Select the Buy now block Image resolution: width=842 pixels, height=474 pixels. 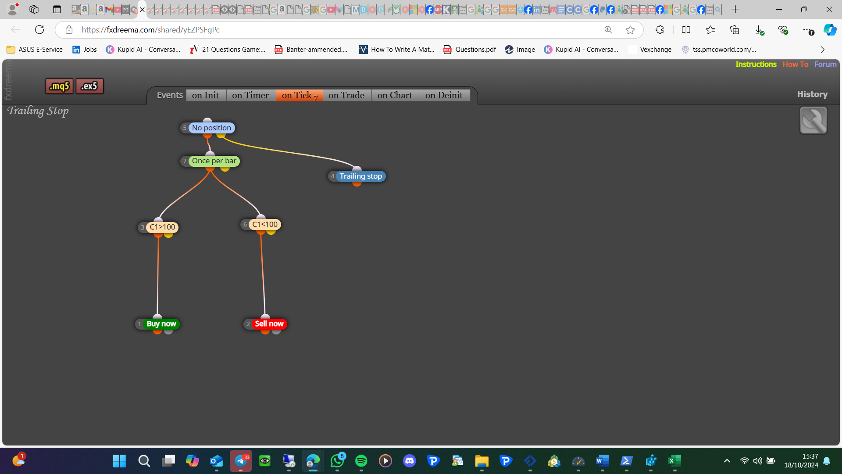161,324
